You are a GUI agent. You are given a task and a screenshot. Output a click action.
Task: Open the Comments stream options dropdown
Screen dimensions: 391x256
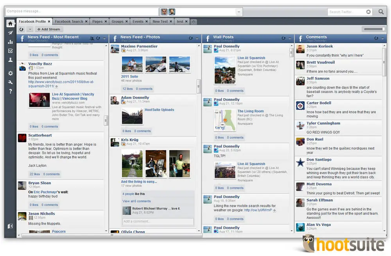click(x=382, y=38)
